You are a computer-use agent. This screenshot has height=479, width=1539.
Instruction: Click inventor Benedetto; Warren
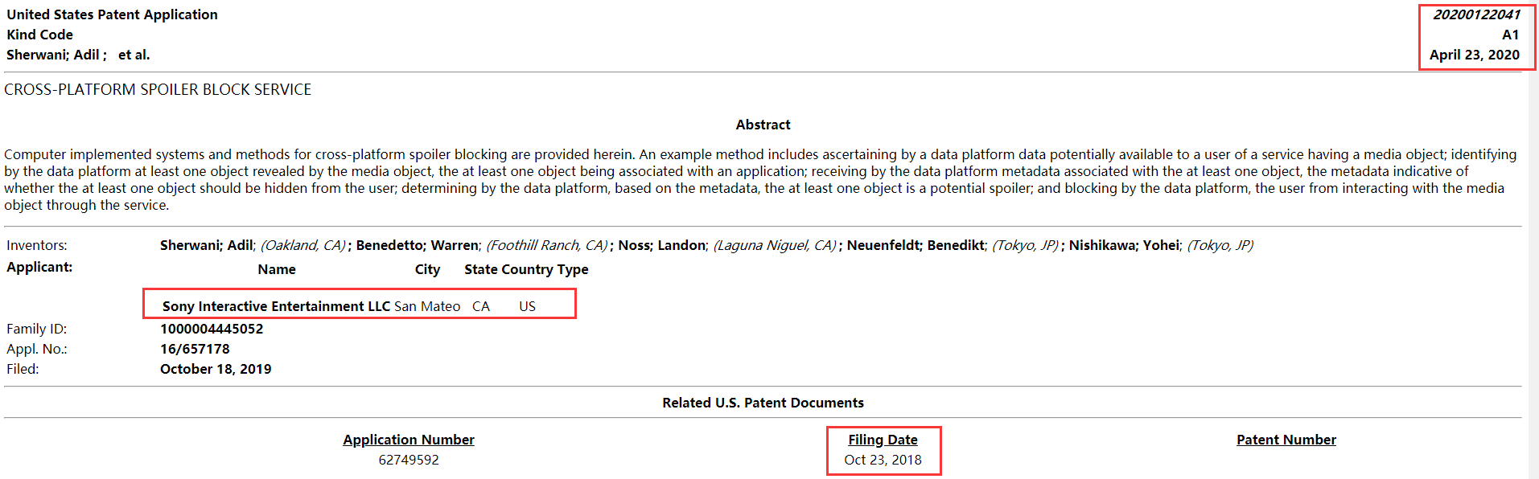click(x=417, y=245)
